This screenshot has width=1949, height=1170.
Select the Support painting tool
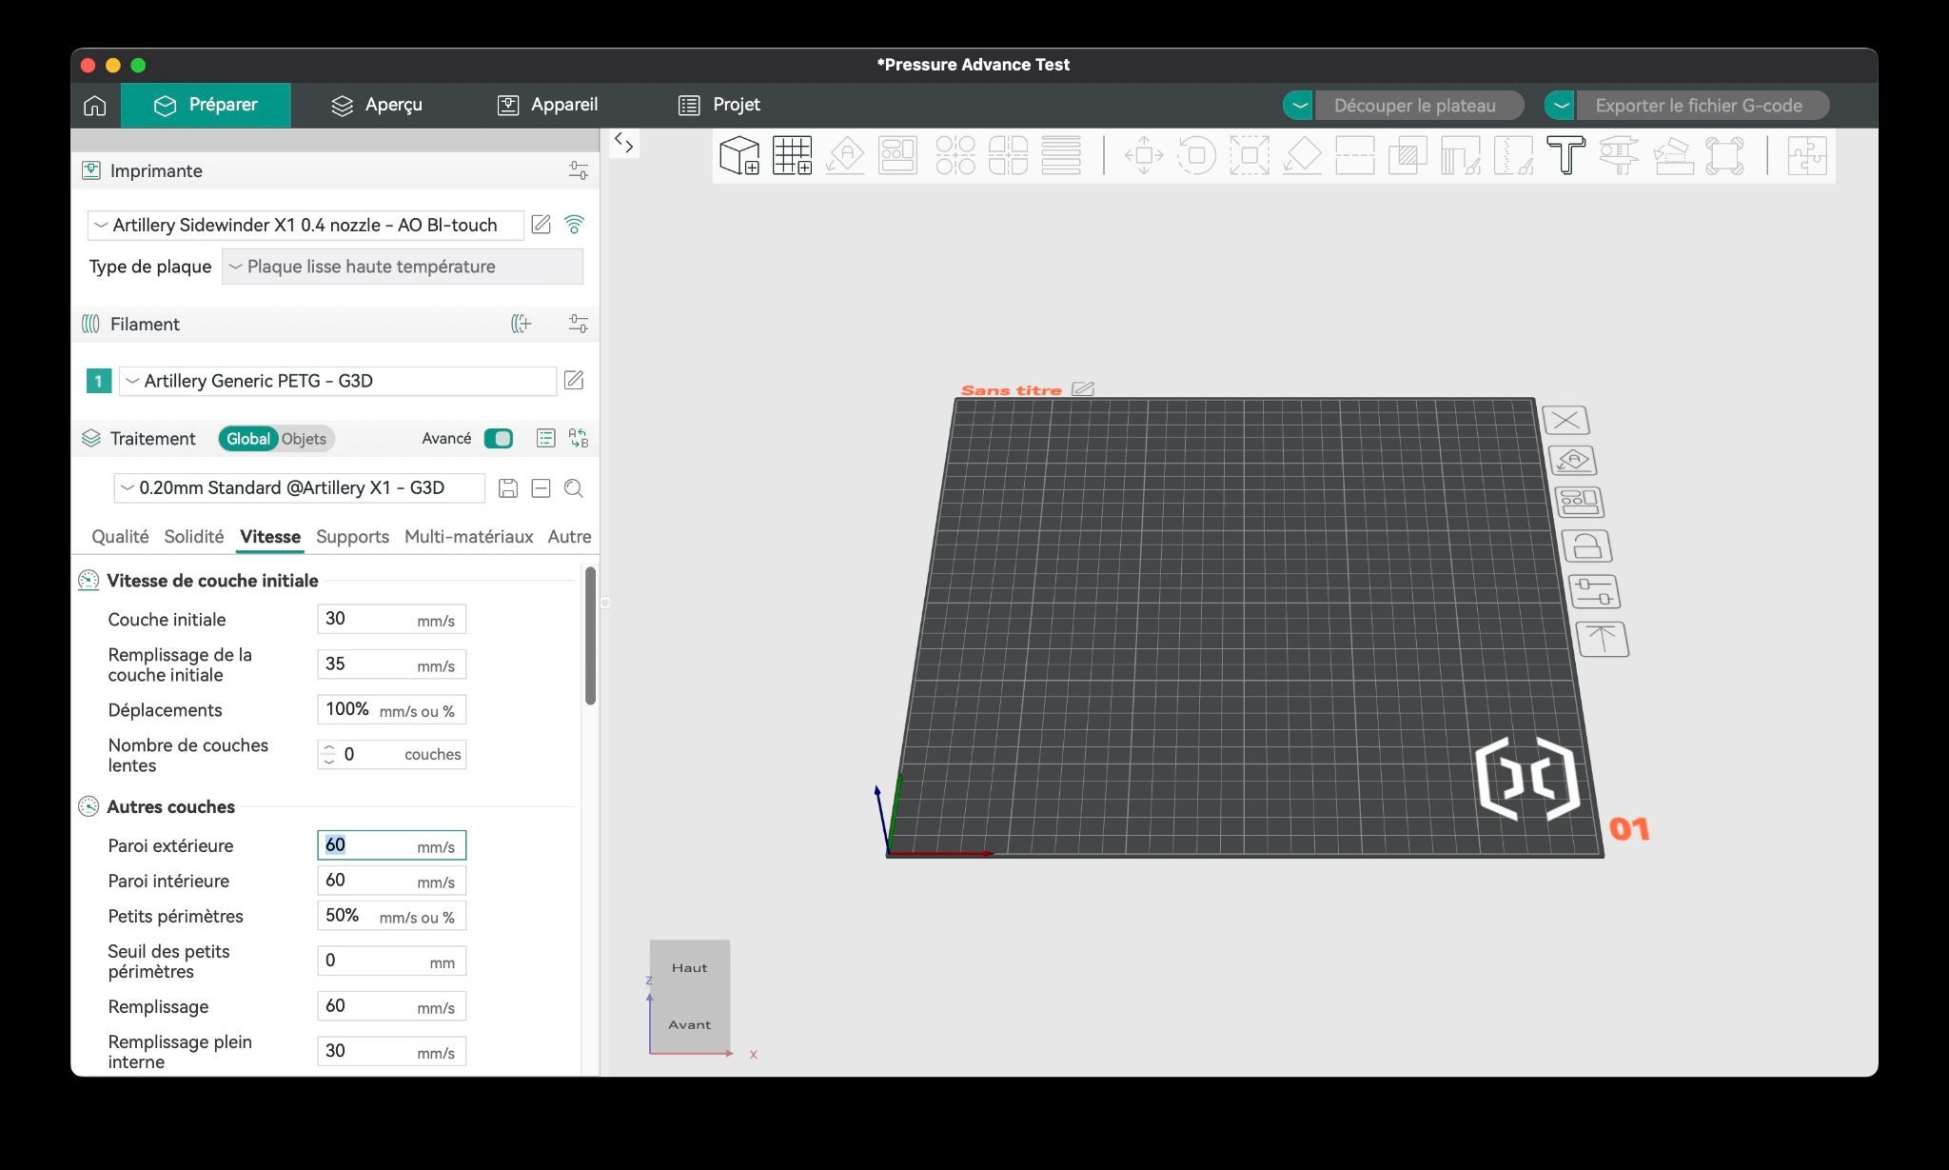pos(1461,155)
